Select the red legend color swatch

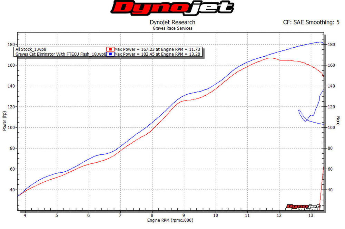point(110,49)
